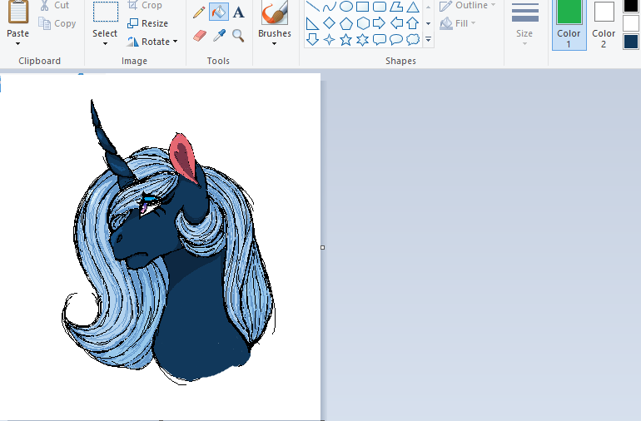The height and width of the screenshot is (421, 641).
Task: Select the Pencil tool
Action: point(198,12)
